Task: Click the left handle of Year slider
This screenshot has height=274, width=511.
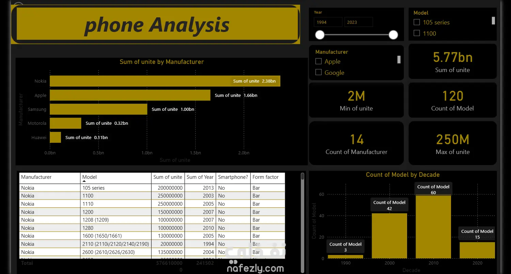Action: (x=320, y=35)
